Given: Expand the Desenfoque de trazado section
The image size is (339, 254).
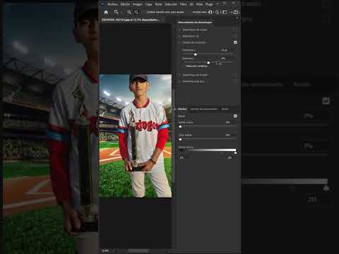Looking at the screenshot, I should click(179, 75).
